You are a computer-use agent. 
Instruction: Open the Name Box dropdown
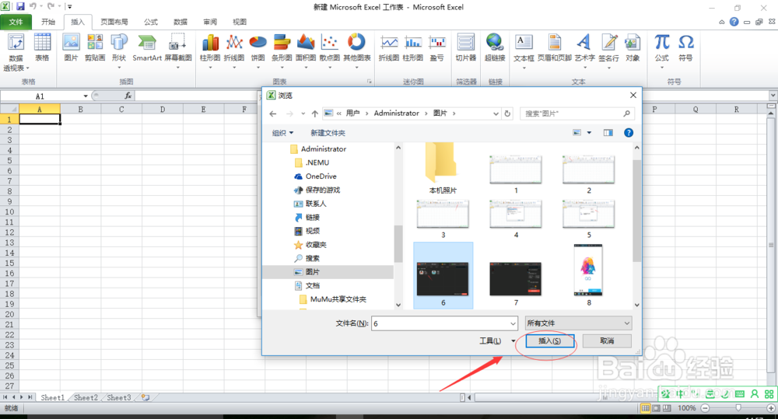[x=86, y=96]
